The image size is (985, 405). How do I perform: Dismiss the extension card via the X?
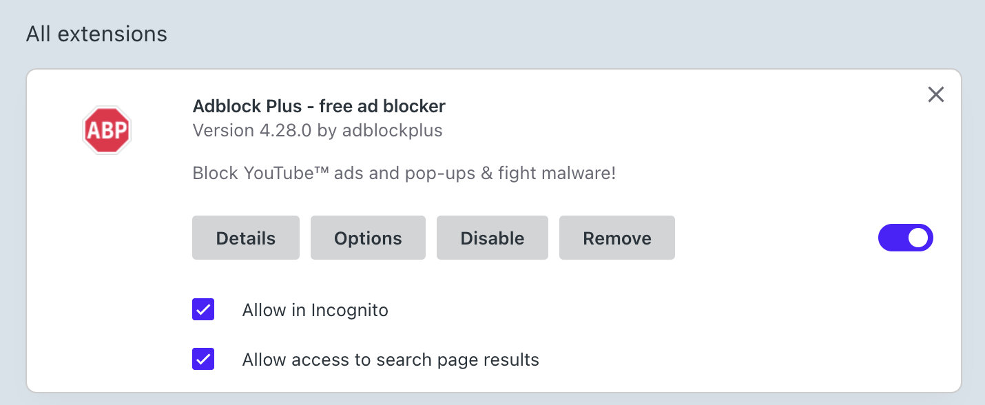click(935, 94)
